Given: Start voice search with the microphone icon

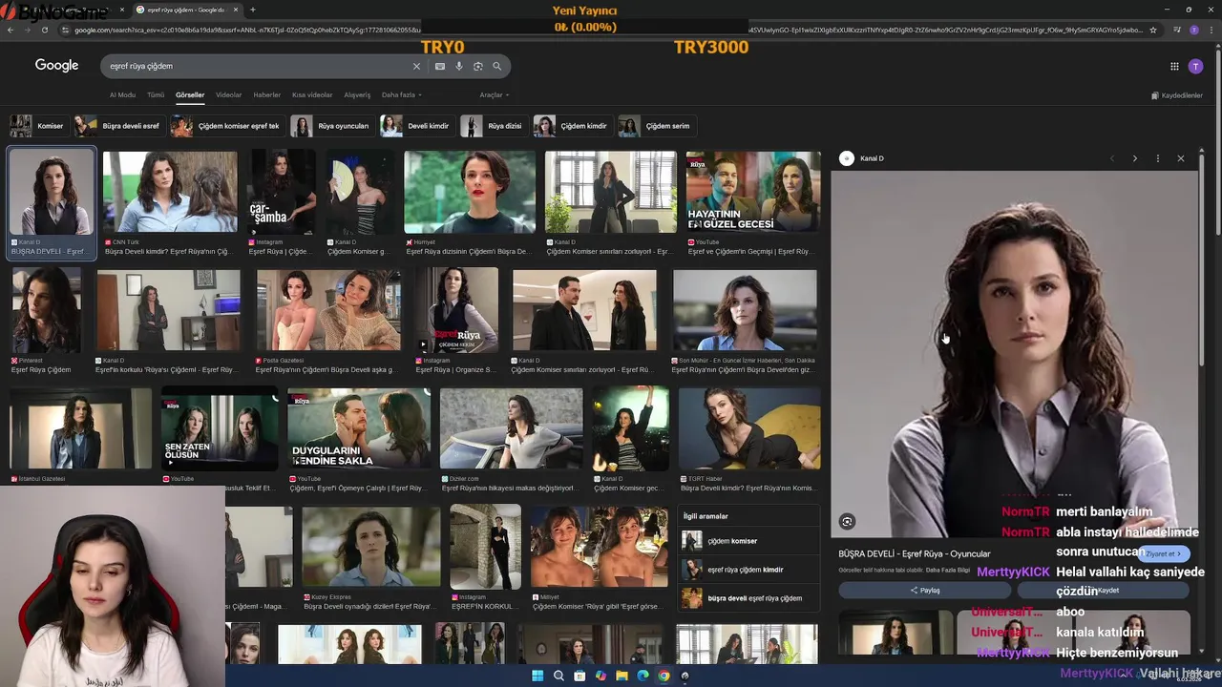Looking at the screenshot, I should [459, 66].
